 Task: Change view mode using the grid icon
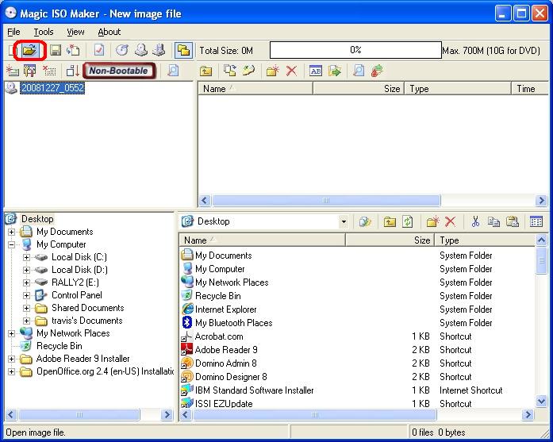(x=536, y=222)
